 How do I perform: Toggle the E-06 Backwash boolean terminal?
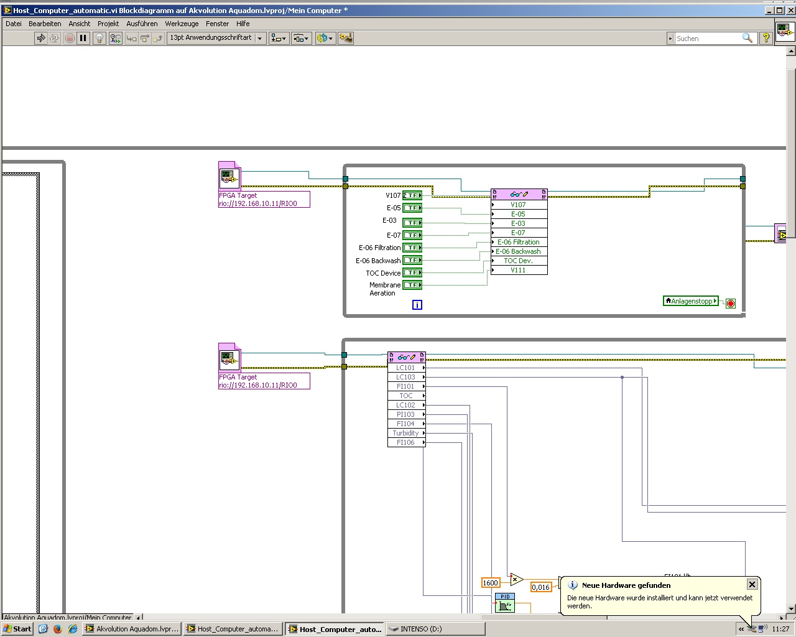coord(412,261)
